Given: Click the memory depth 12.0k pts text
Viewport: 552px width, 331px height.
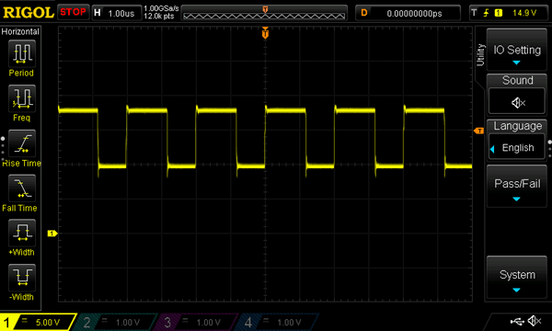Looking at the screenshot, I should tap(159, 17).
